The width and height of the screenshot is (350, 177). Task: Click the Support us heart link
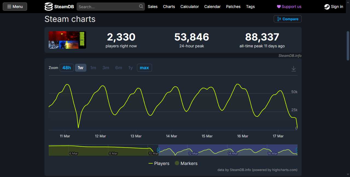click(x=289, y=7)
